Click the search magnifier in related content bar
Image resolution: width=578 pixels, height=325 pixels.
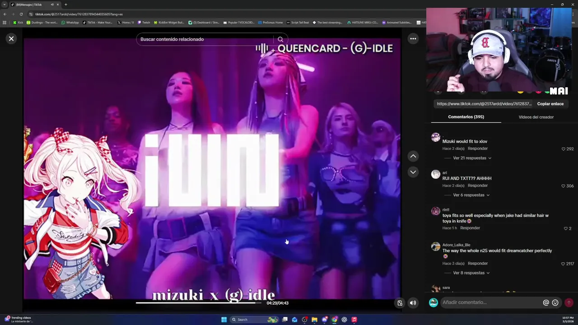(280, 39)
